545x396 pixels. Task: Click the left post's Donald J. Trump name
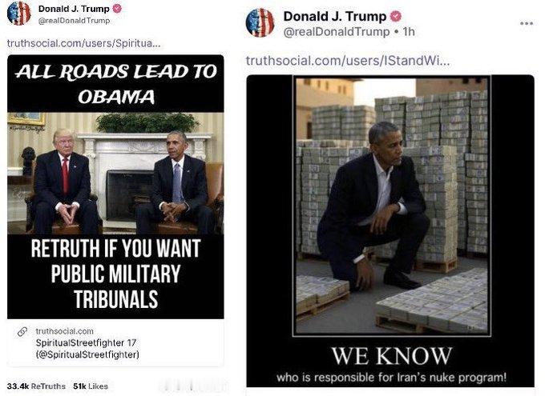point(74,9)
